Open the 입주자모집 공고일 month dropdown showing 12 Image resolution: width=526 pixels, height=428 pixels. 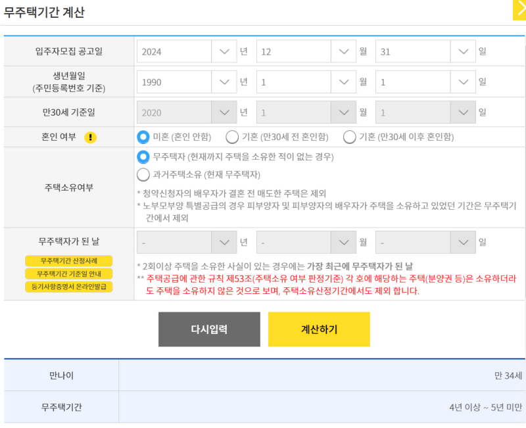click(306, 51)
